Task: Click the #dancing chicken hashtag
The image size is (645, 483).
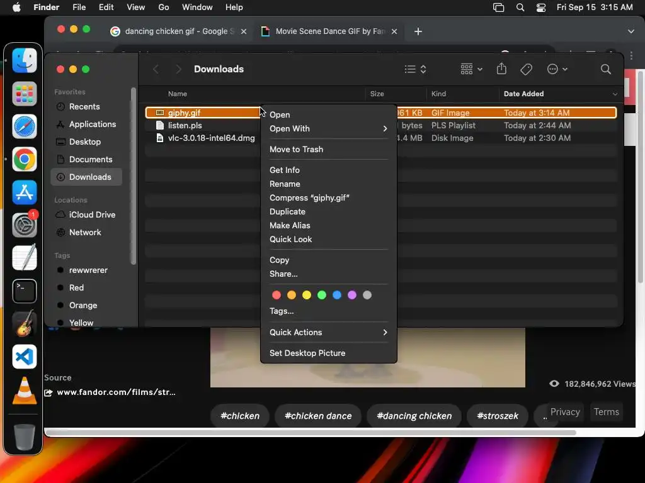Action: tap(414, 416)
